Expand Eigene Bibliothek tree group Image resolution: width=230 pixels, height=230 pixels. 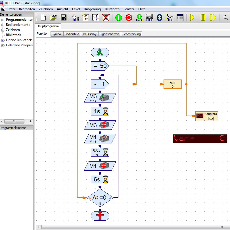click(x=3, y=40)
